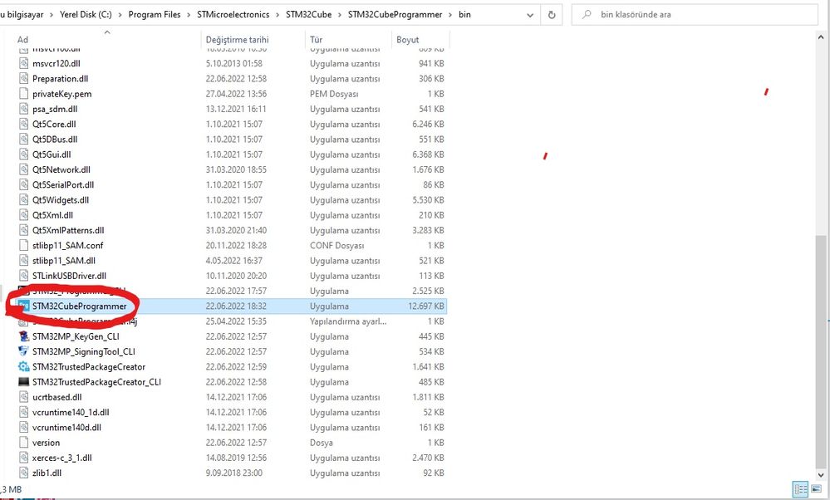Click the vertical scrollbar up arrow
The height and width of the screenshot is (500, 830).
point(821,37)
